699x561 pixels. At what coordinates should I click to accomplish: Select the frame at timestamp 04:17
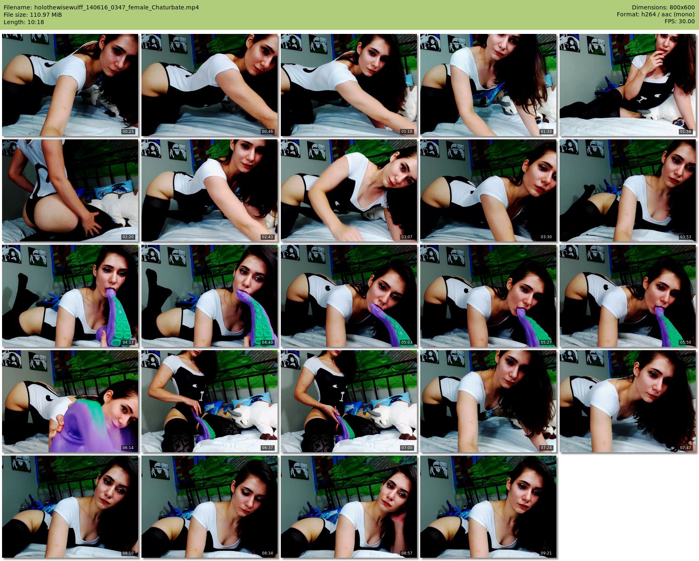click(x=70, y=295)
